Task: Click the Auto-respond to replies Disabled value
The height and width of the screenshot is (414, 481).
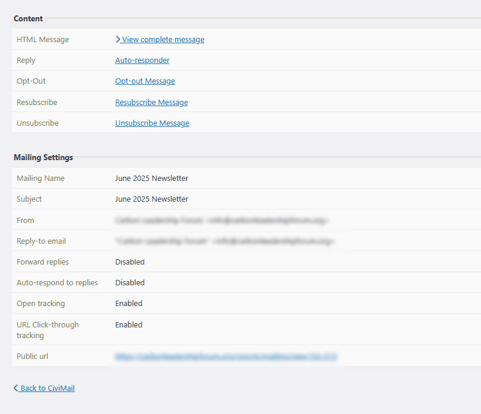Action: (x=129, y=283)
